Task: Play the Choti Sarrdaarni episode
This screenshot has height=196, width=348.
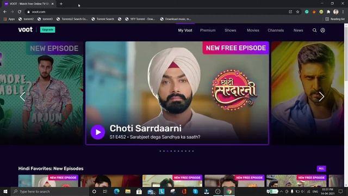Action: [x=98, y=132]
